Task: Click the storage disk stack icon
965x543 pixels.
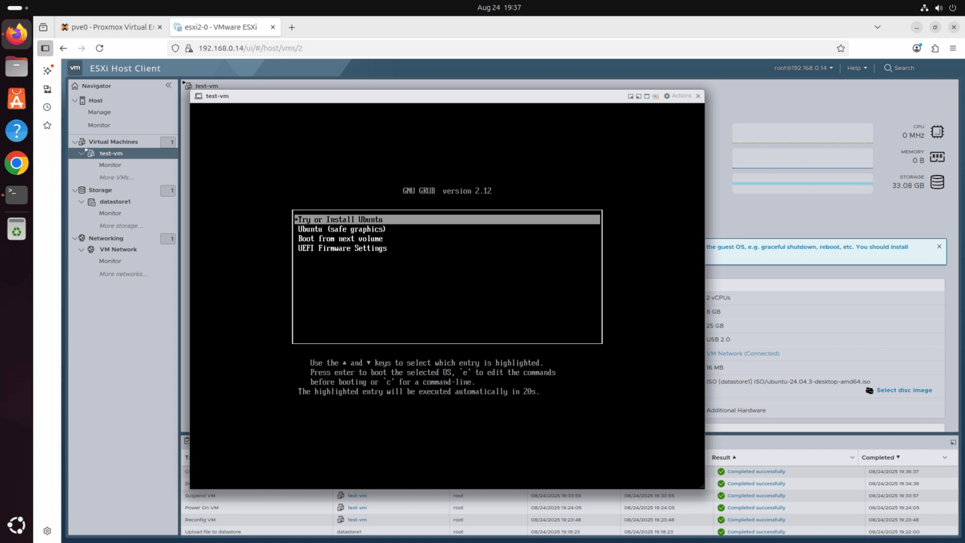Action: (937, 182)
